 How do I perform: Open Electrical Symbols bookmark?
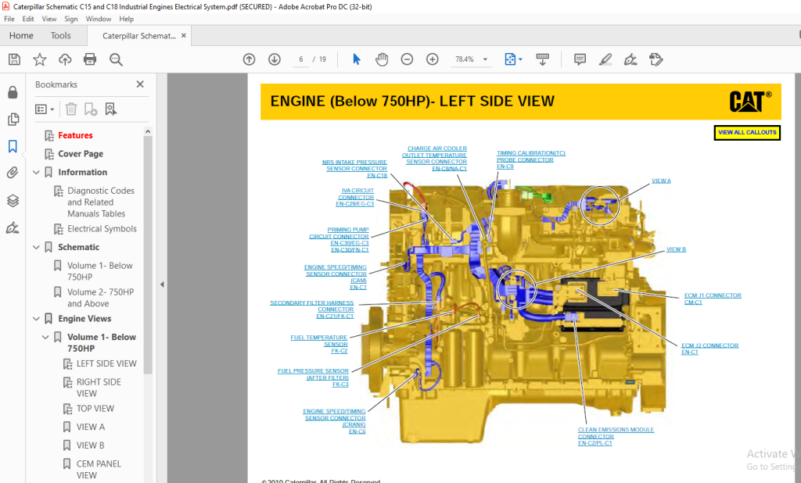pos(102,229)
